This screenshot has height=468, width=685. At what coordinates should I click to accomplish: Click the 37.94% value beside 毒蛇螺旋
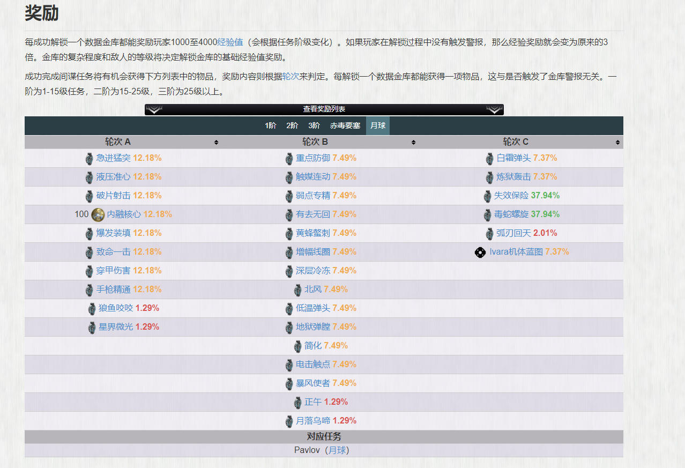[x=545, y=214]
